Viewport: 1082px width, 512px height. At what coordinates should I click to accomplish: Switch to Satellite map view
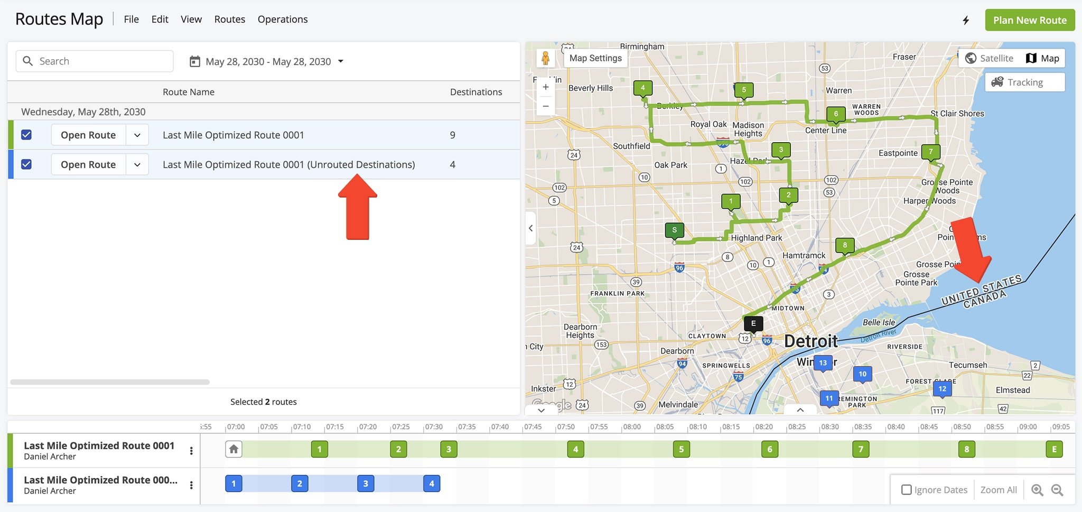click(x=990, y=58)
